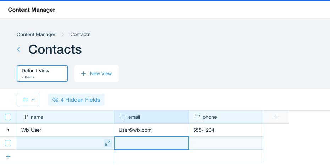Screen dimensions: 330x165
Task: Create a New View
Action: click(x=97, y=73)
